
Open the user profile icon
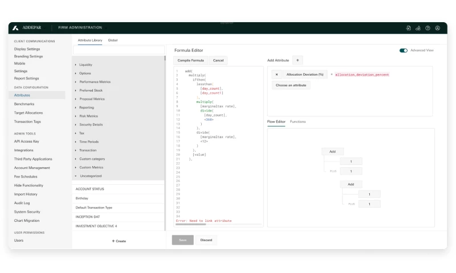(437, 28)
